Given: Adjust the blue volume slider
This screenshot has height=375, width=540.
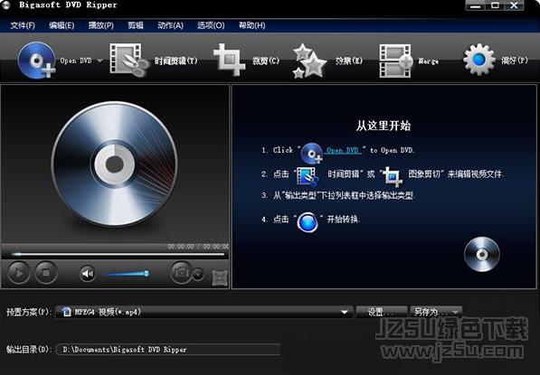Looking at the screenshot, I should (126, 274).
